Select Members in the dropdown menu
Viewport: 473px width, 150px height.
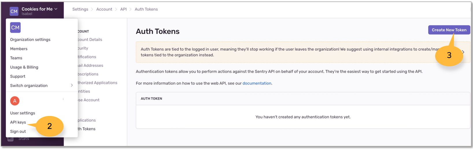19,49
